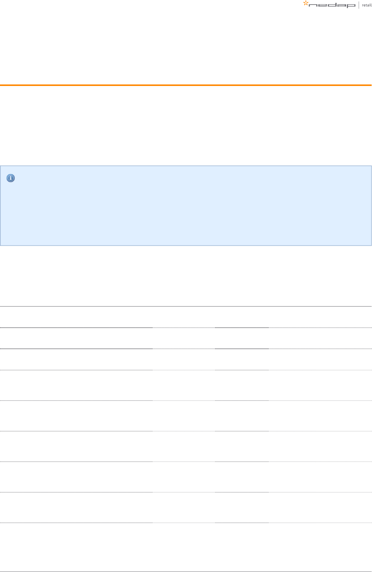Click the orange star in Nedap logo

pyautogui.click(x=306, y=3)
